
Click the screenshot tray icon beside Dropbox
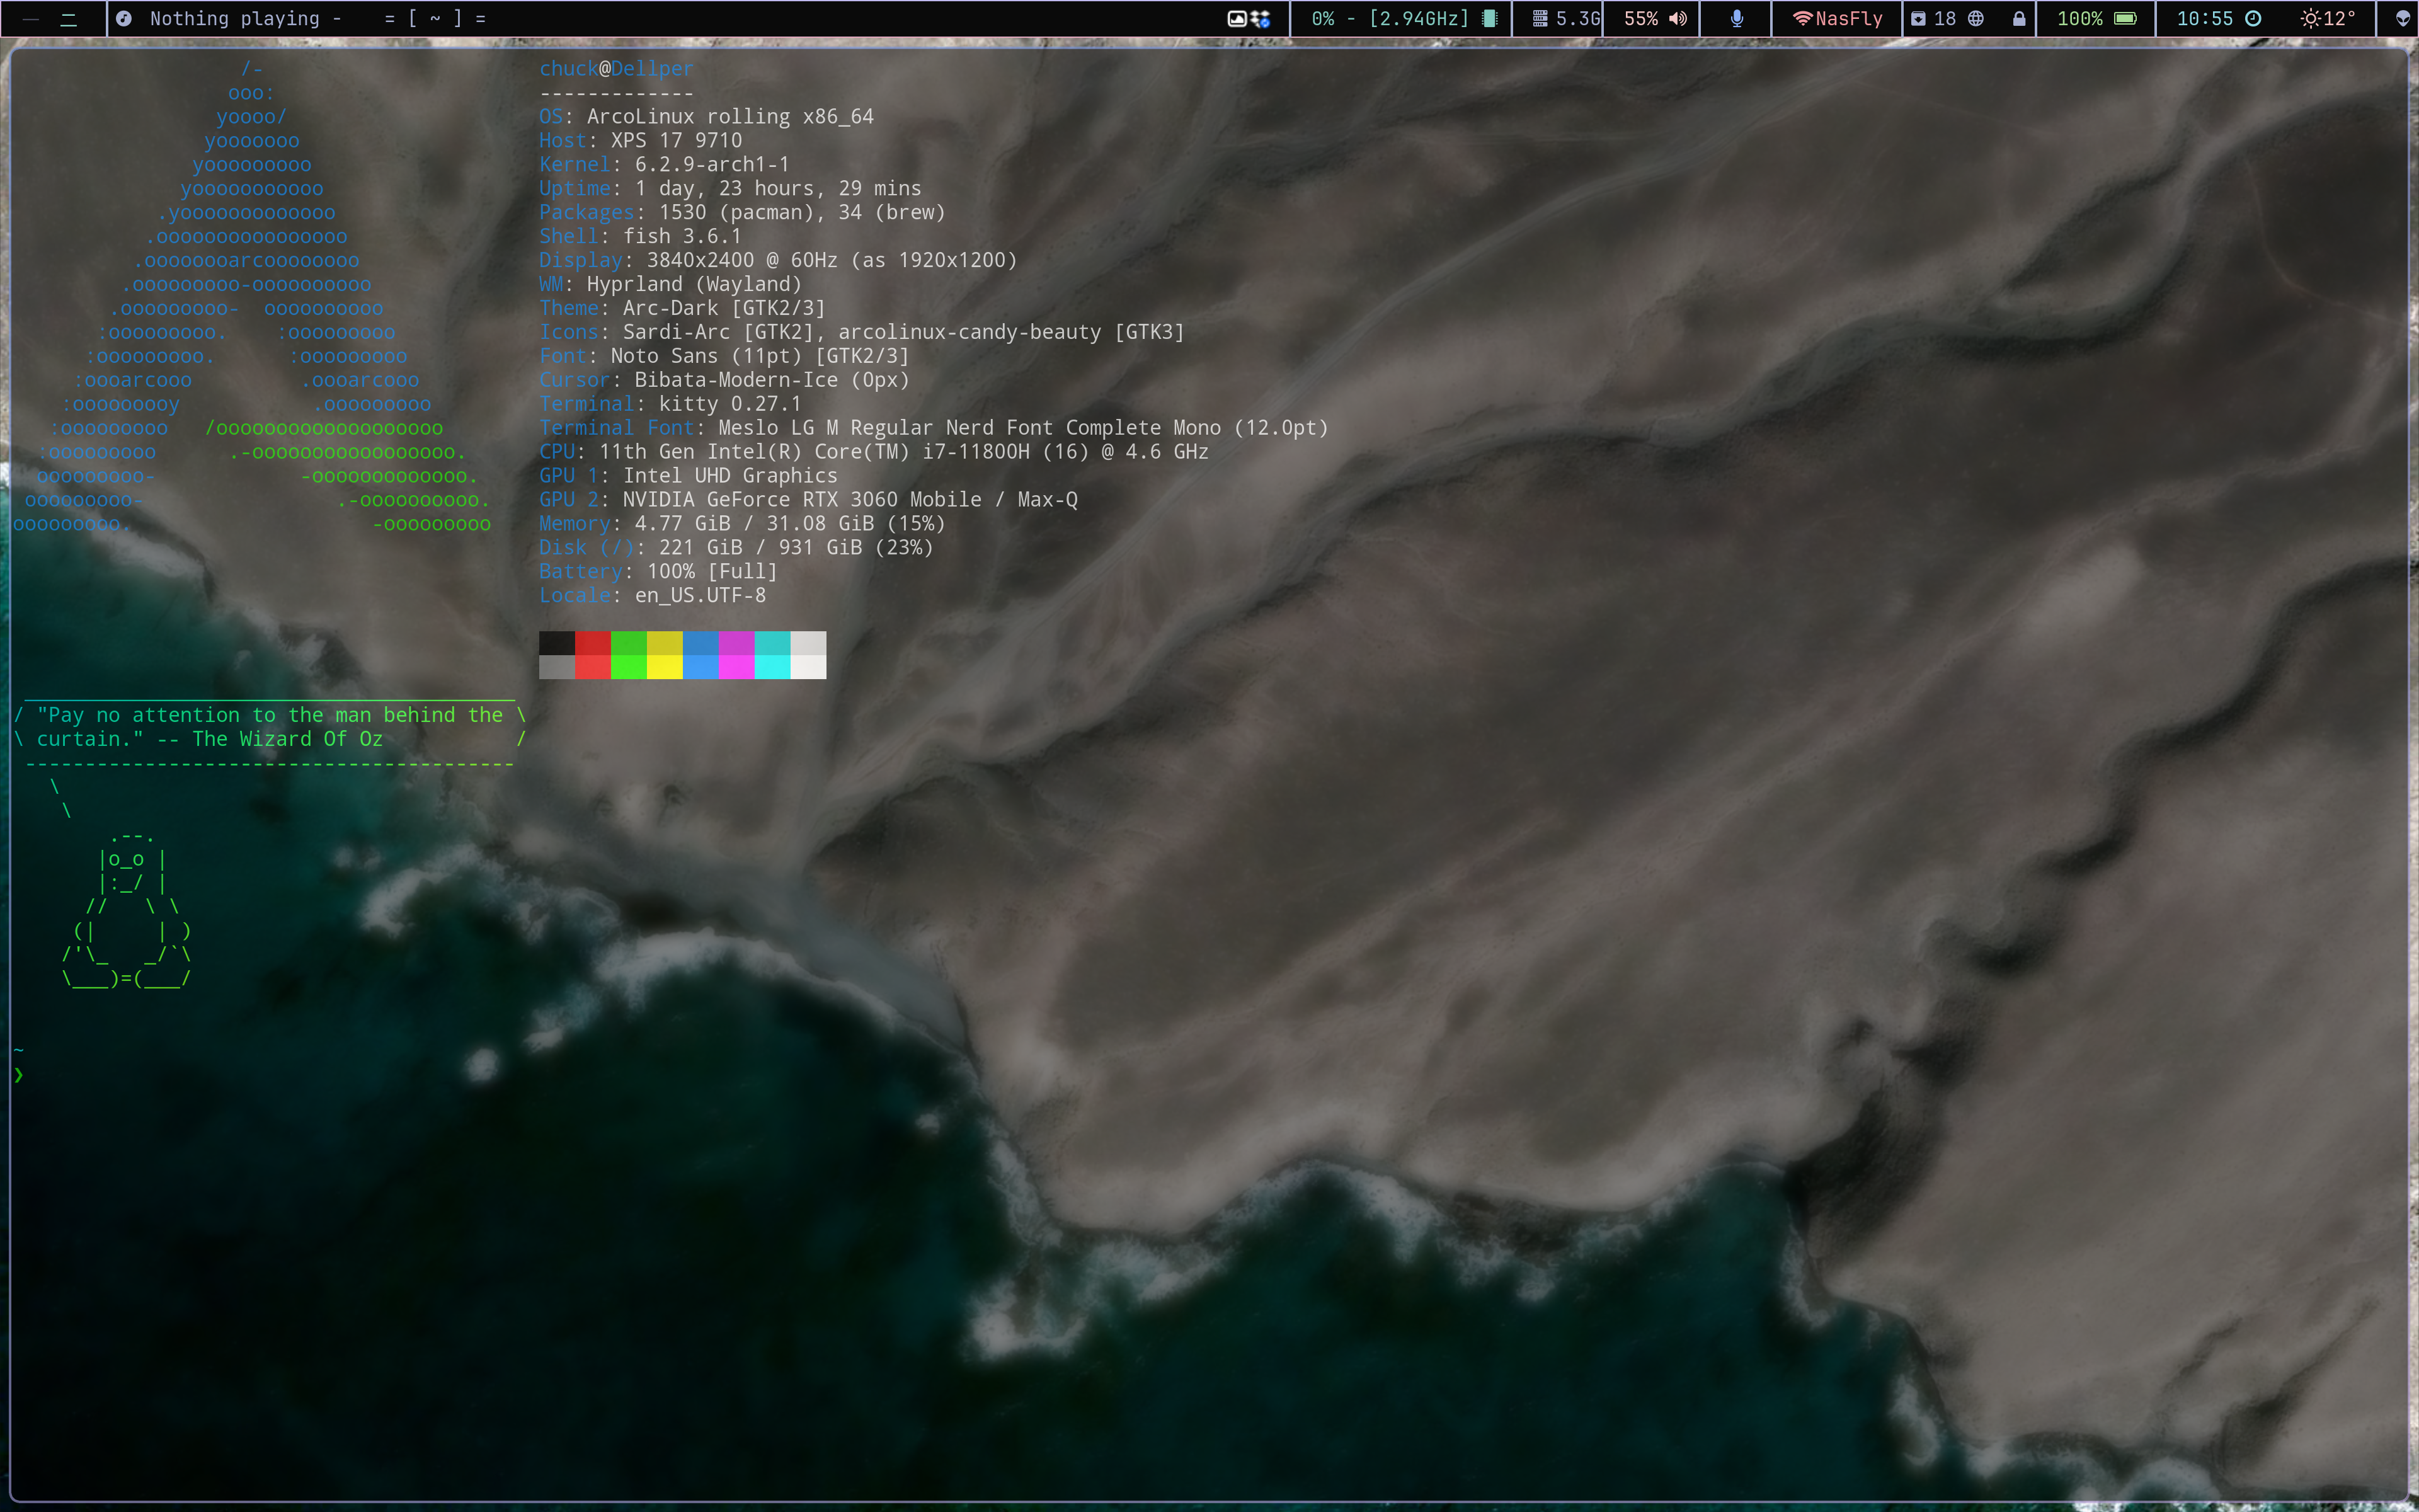[x=1237, y=18]
